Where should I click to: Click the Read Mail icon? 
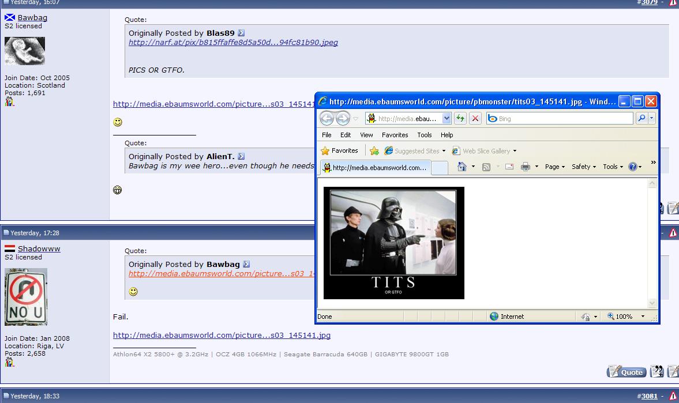[x=509, y=167]
